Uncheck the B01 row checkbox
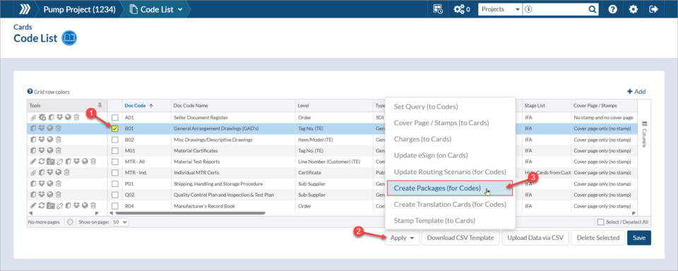Image resolution: width=678 pixels, height=271 pixels. tap(115, 128)
